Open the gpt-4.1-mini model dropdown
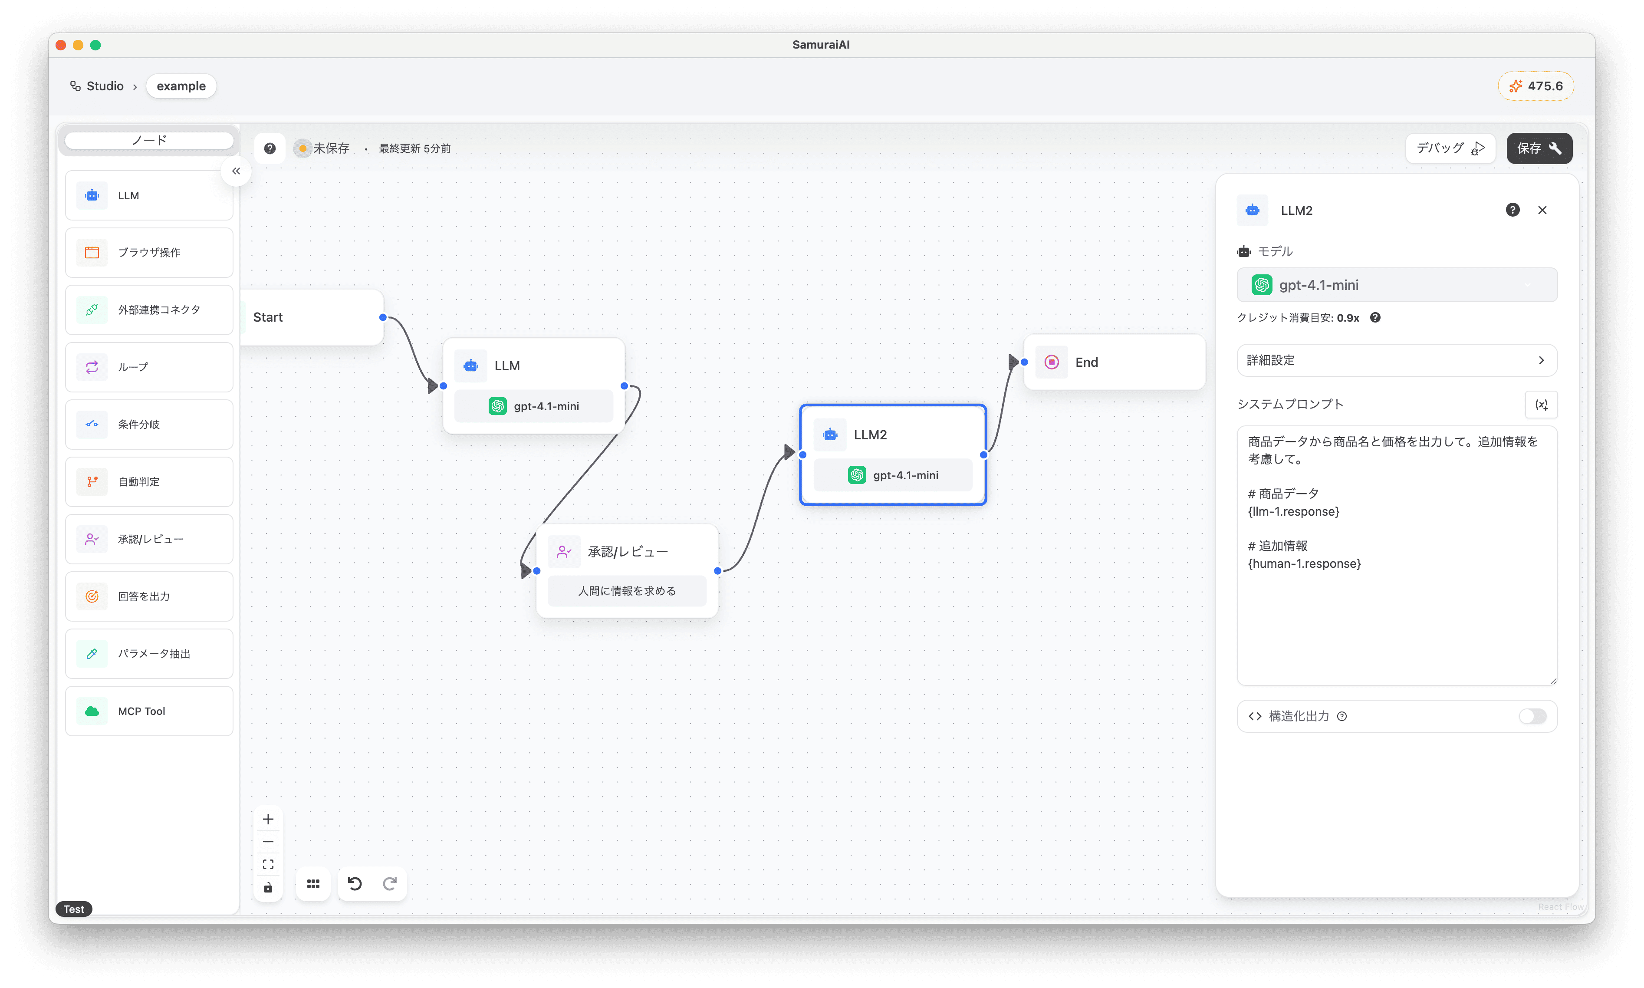The height and width of the screenshot is (988, 1644). [1396, 285]
